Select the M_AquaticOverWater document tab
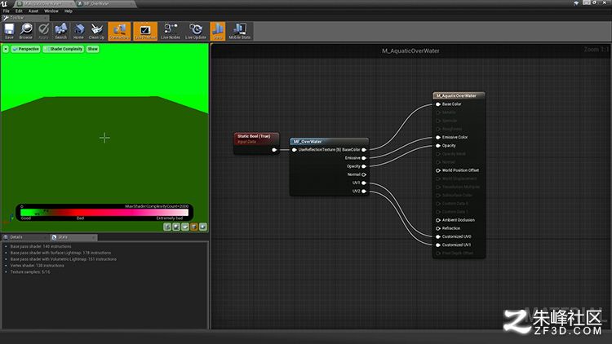Viewport: 612px width, 344px height. pyautogui.click(x=43, y=3)
